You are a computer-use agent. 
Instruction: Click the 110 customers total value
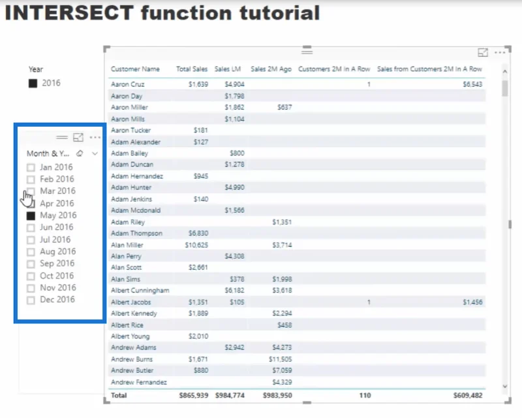pos(365,395)
